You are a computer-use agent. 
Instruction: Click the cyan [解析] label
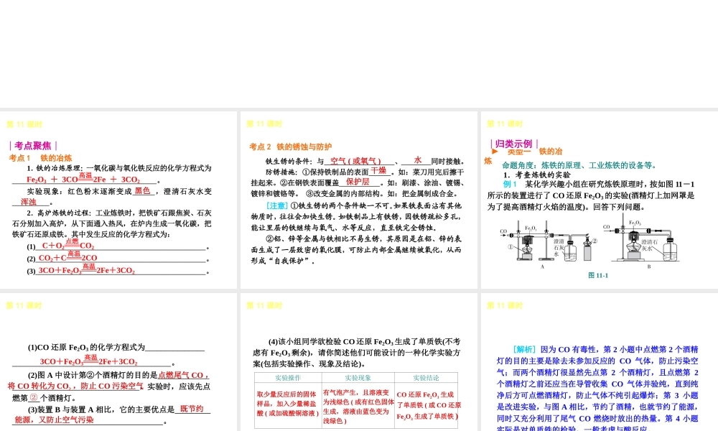[524, 350]
